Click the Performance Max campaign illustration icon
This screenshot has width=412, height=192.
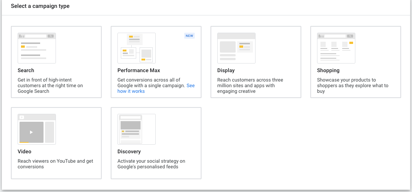[x=137, y=48]
